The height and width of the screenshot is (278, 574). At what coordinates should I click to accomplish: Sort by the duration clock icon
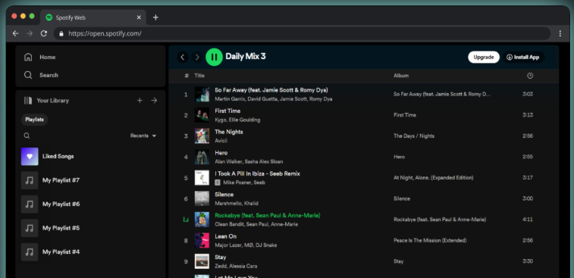pos(530,76)
